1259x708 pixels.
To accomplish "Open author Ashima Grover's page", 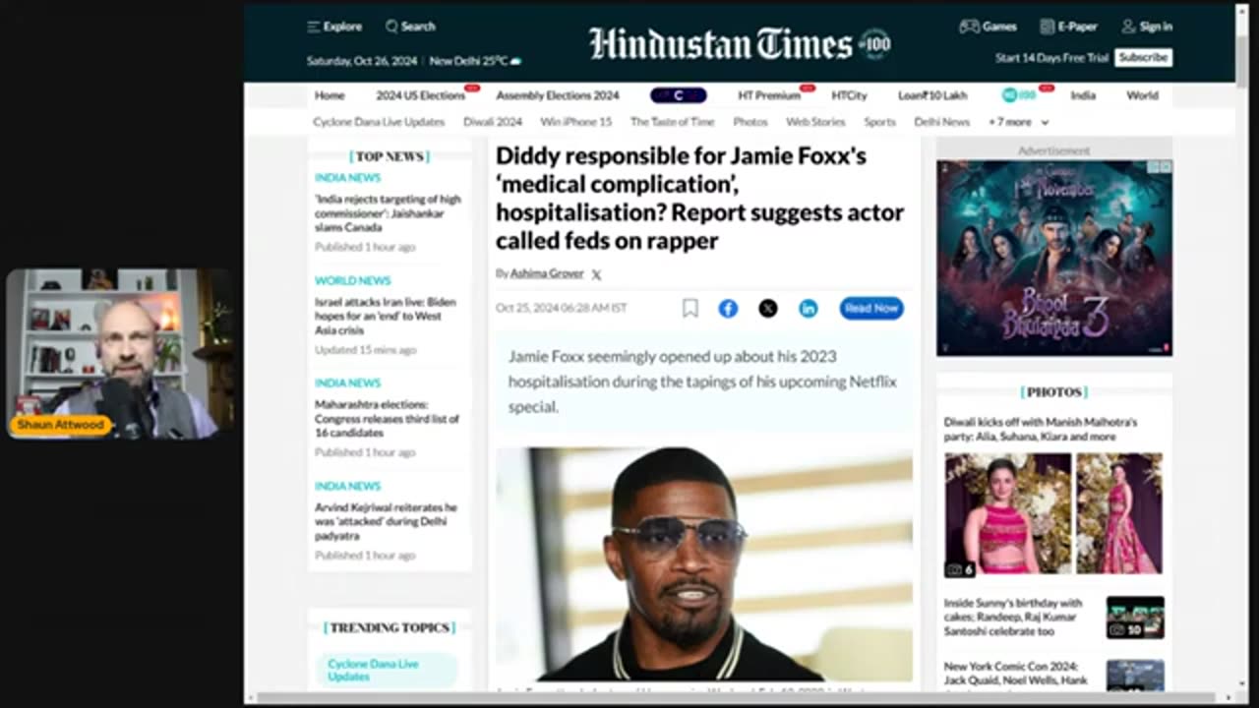I will (x=547, y=273).
